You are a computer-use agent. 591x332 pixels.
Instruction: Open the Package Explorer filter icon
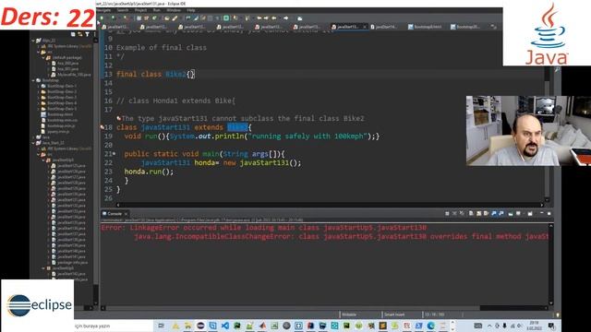(x=87, y=34)
